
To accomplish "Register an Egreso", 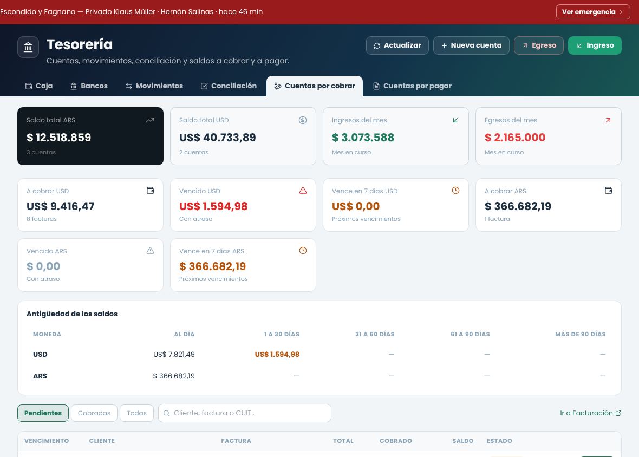I will (x=539, y=45).
